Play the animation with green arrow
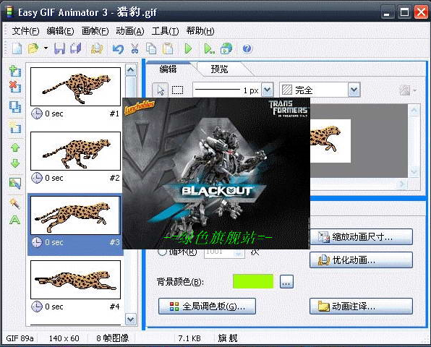 (x=189, y=48)
